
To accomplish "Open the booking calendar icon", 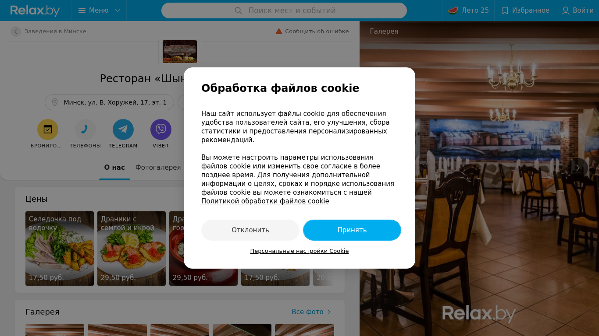I will coord(48,129).
